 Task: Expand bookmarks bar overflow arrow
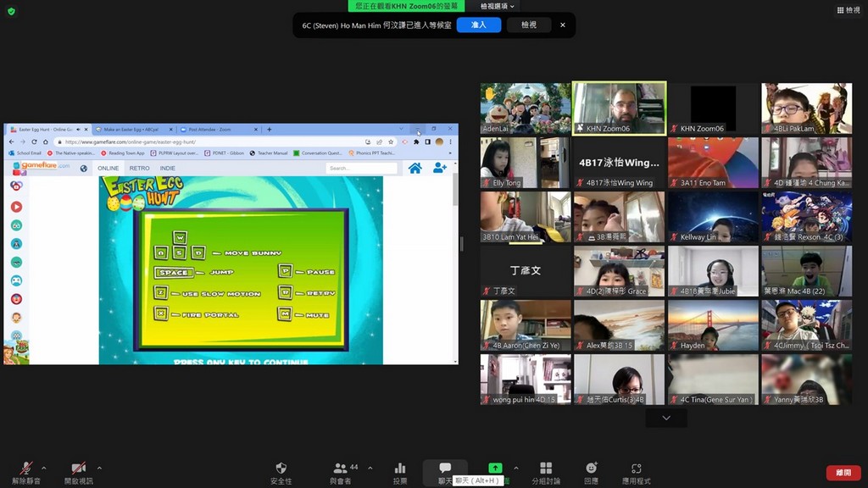pos(449,152)
